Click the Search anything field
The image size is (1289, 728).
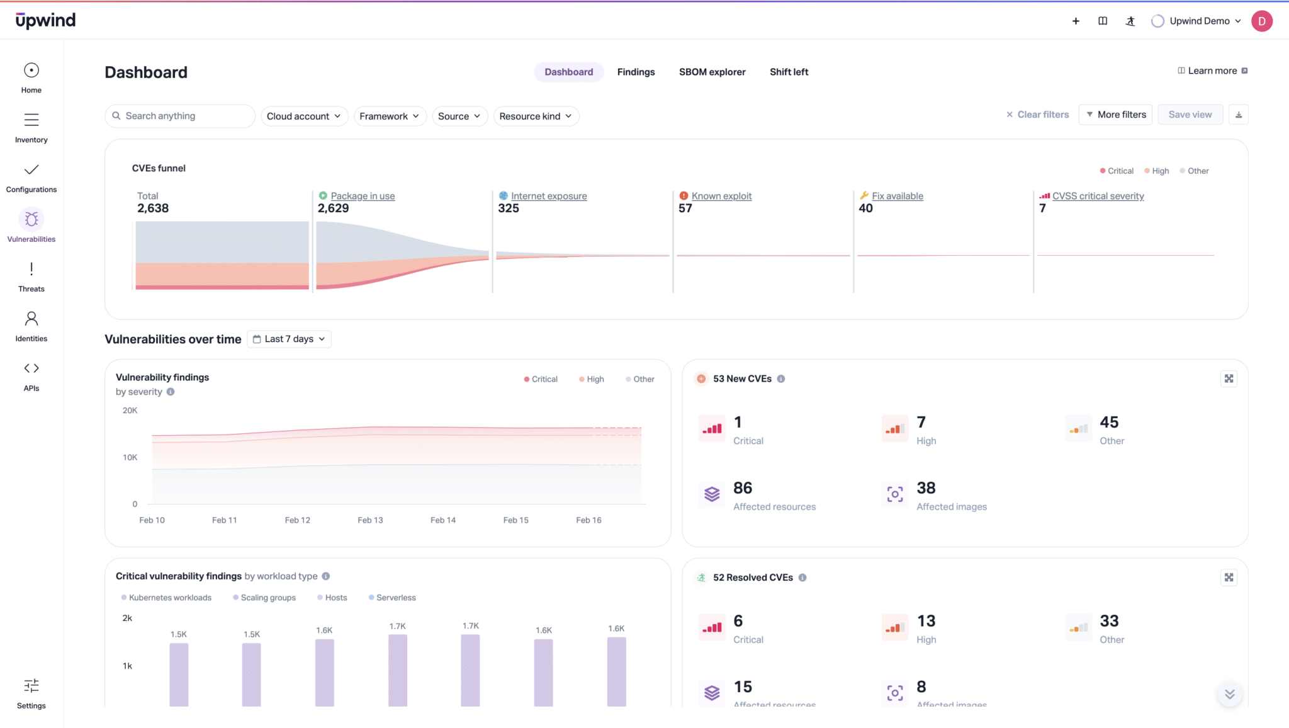[x=180, y=116]
